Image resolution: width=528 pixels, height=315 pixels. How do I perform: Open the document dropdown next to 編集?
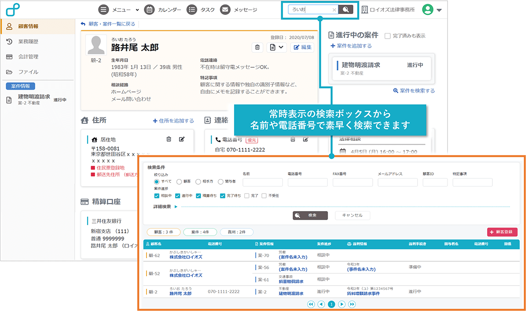277,47
